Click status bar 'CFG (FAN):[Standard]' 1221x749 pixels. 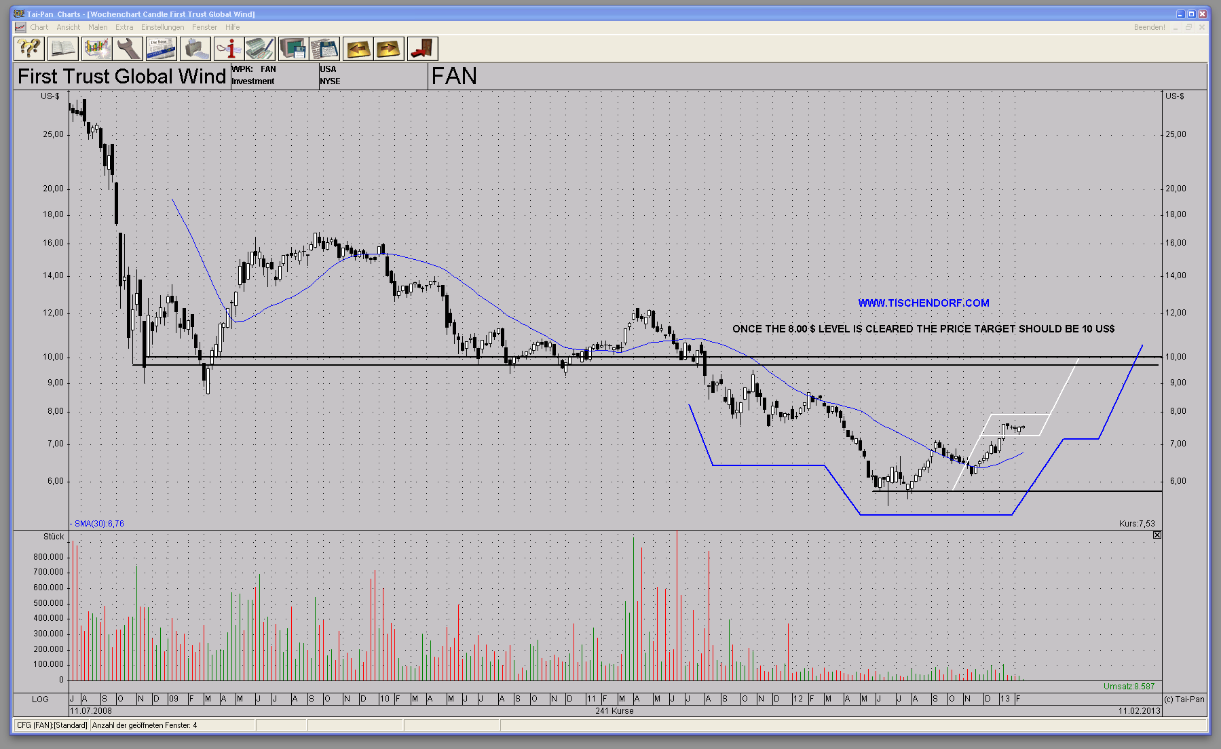click(52, 725)
